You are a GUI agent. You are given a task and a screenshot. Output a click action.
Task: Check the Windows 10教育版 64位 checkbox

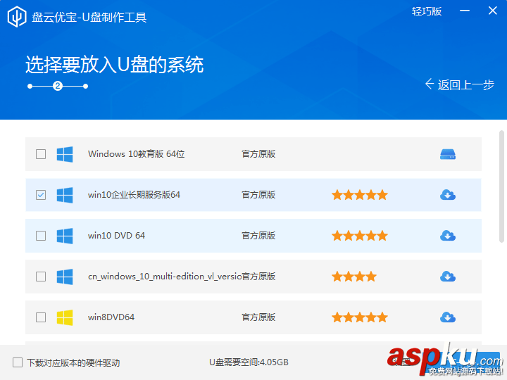[41, 154]
